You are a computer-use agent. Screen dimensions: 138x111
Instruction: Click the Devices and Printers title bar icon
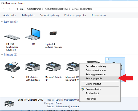pyautogui.click(x=3, y=3)
